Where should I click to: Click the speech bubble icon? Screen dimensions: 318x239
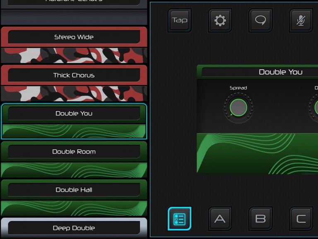point(260,20)
